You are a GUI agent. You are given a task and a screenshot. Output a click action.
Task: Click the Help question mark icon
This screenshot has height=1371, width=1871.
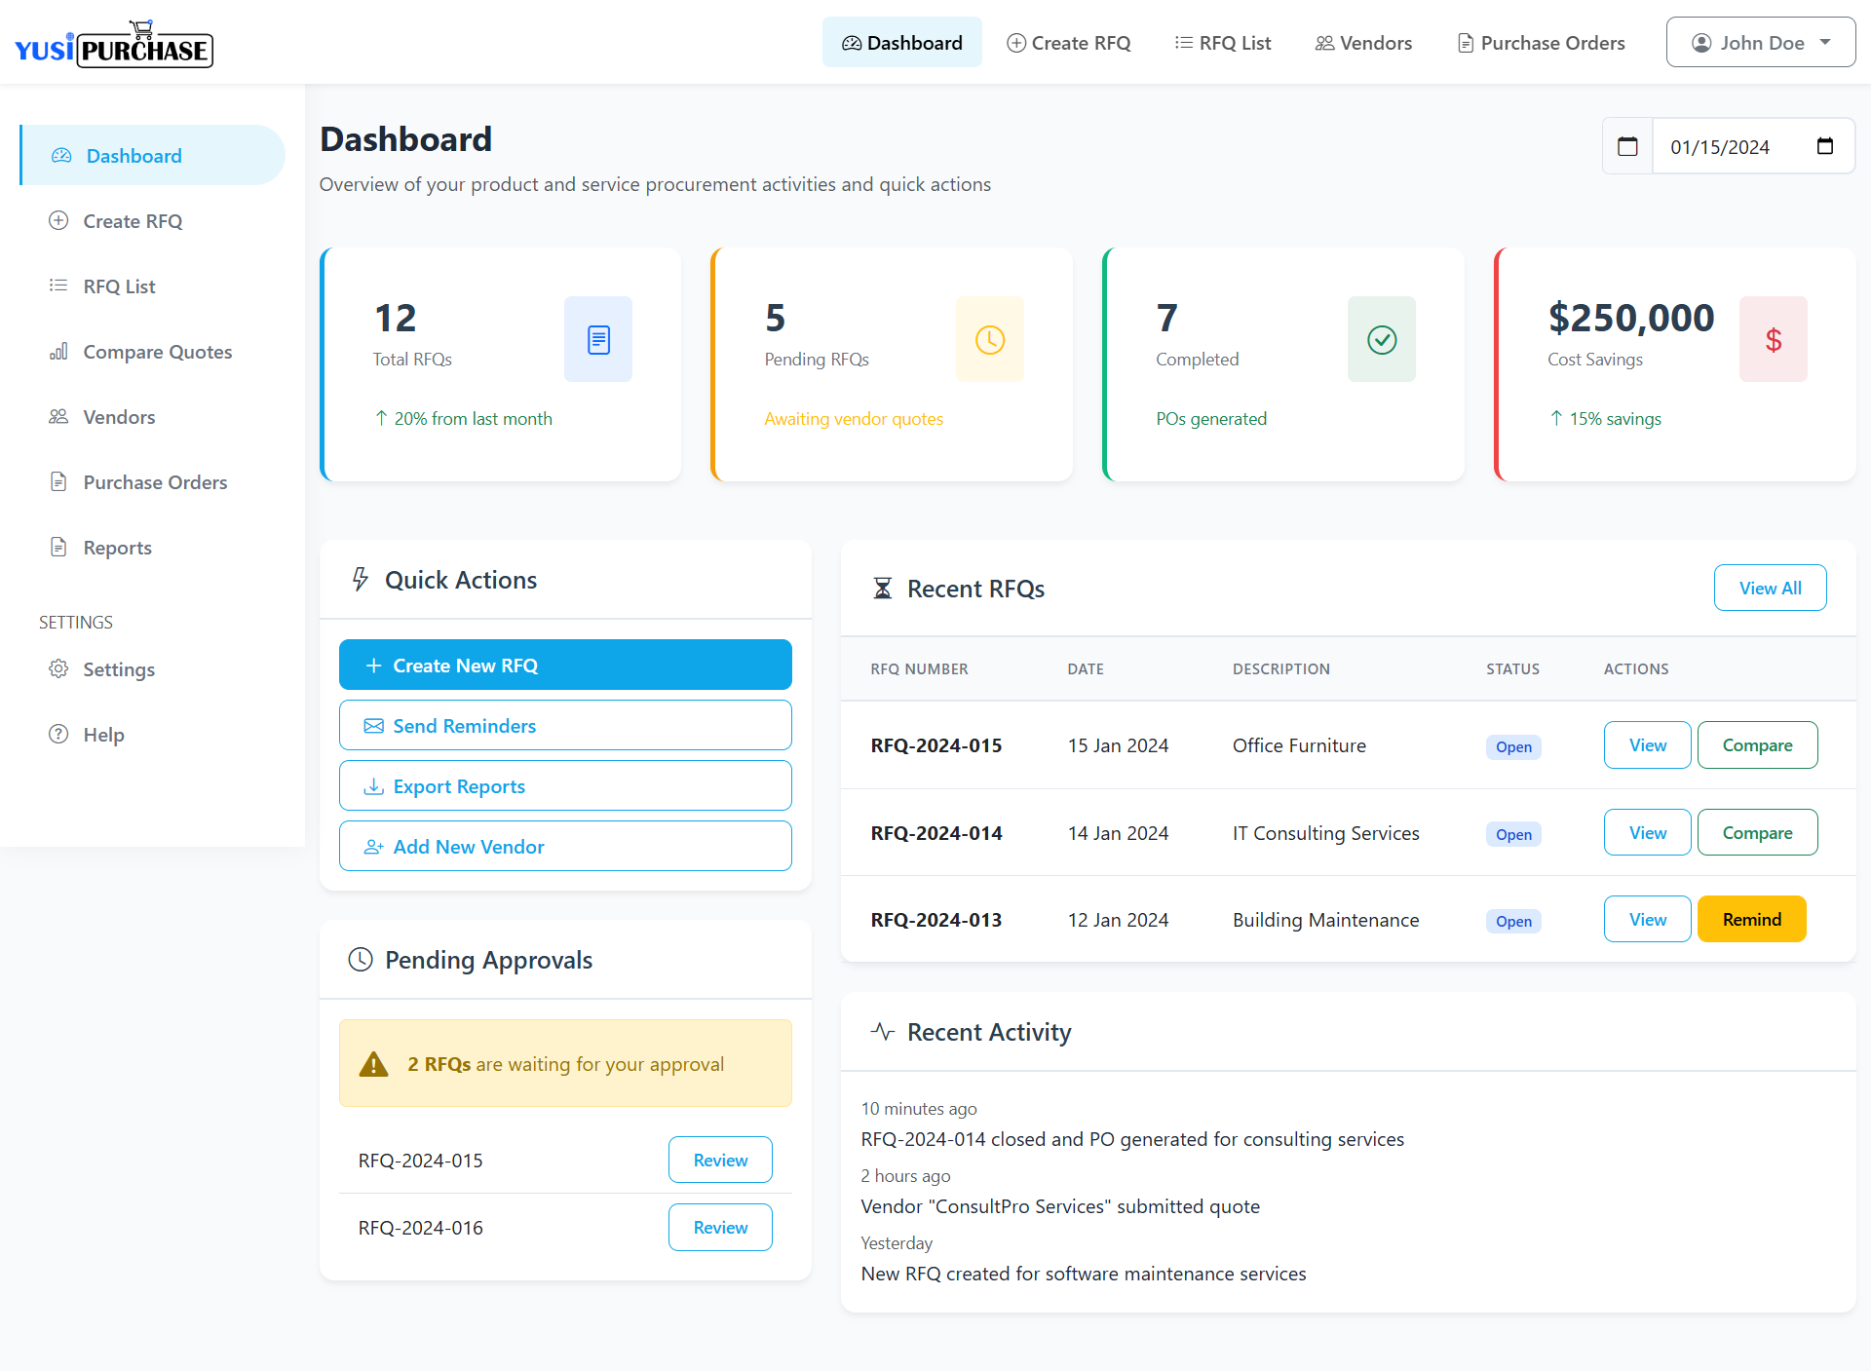click(58, 734)
